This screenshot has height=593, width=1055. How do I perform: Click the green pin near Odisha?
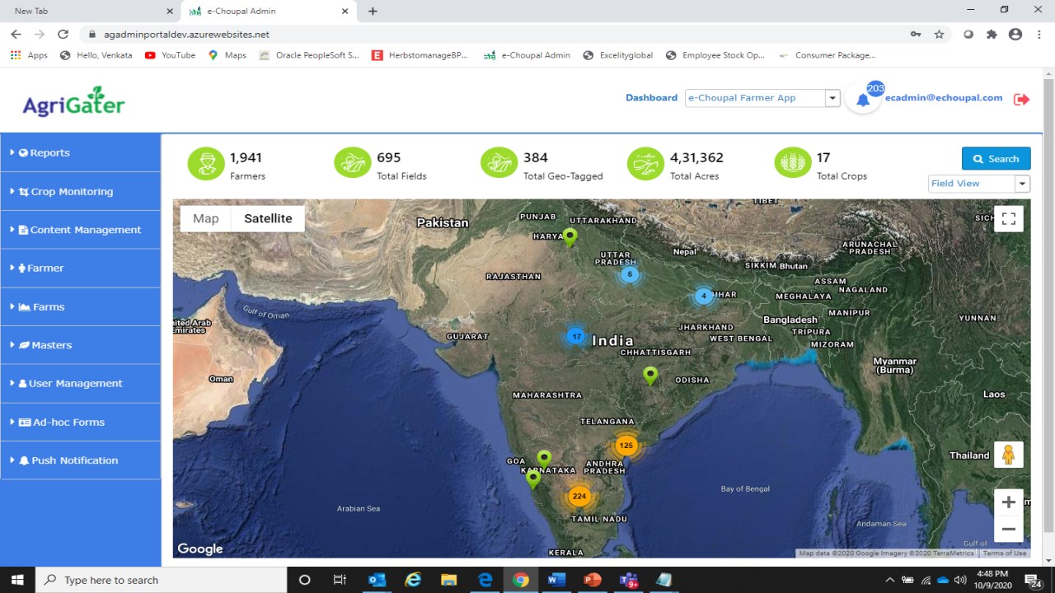coord(650,376)
